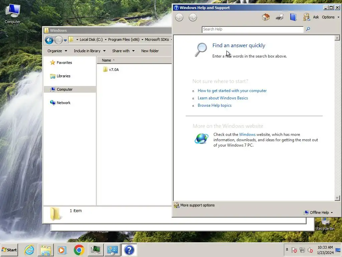This screenshot has width=342, height=257.
Task: Switch to Help and Support taskbar button
Action: [x=129, y=250]
